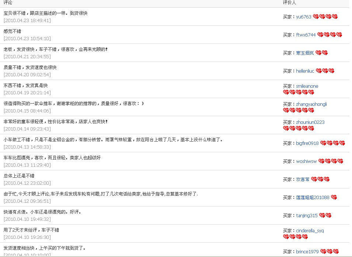Image resolution: width=352 pixels, height=257 pixels.
Task: Click heart icons next to tanjing315
Action: 325,216
